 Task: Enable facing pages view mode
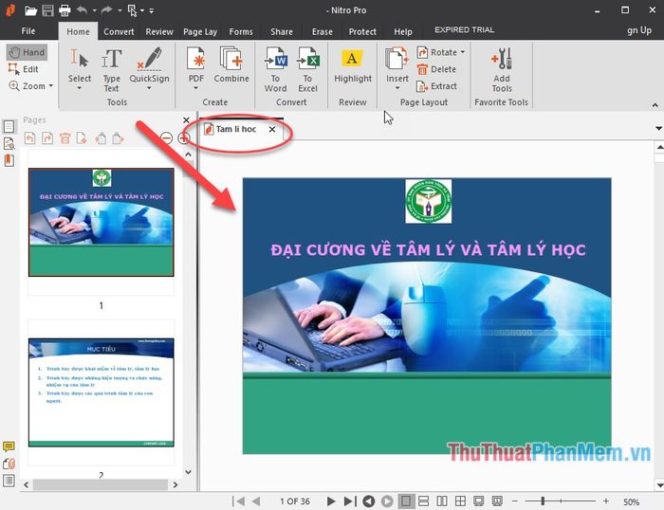point(442,501)
